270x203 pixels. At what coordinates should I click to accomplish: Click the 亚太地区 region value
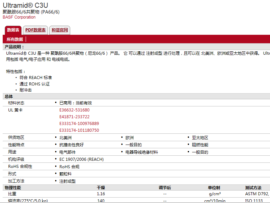pyautogui.click(x=200, y=138)
